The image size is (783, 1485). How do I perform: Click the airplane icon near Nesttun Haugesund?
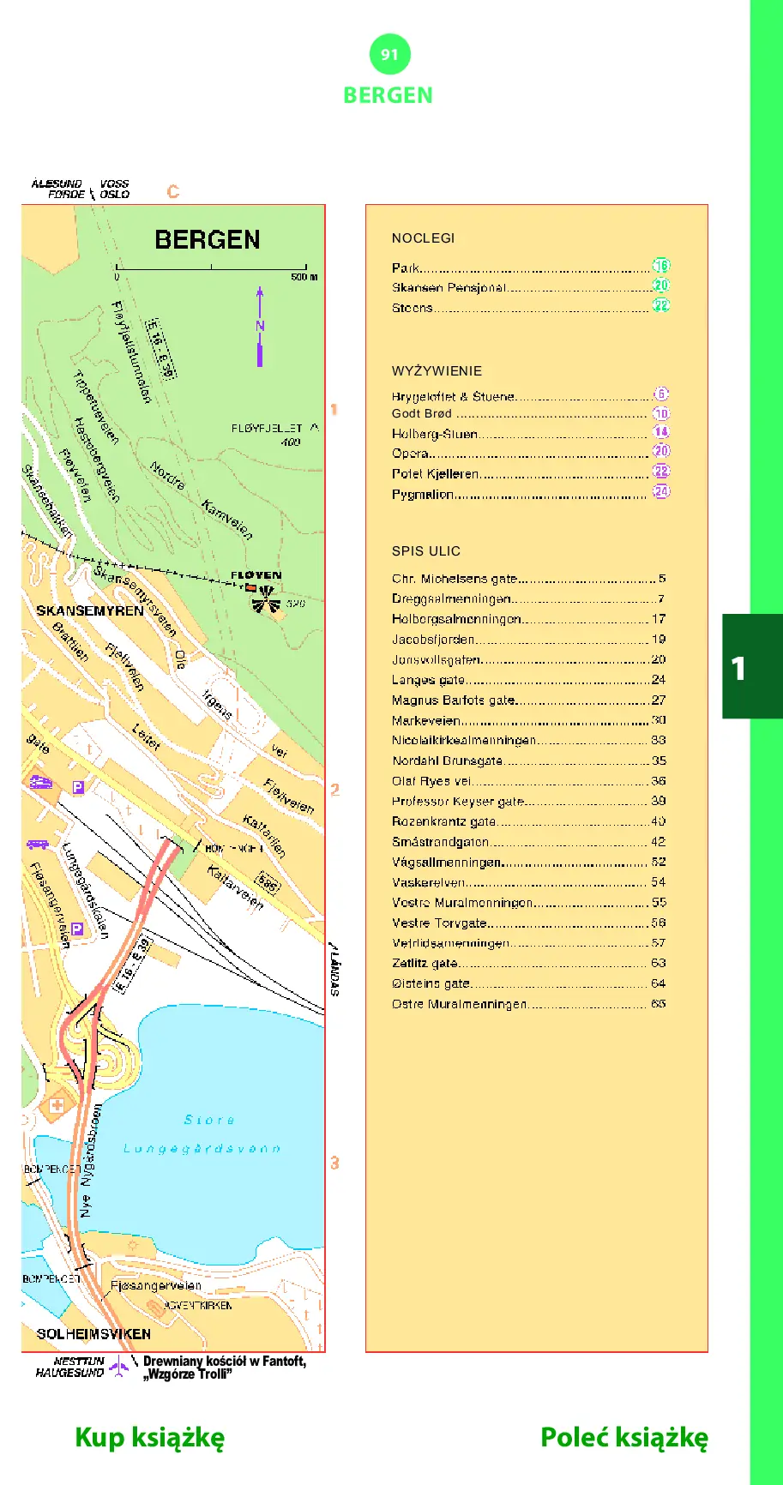point(119,1368)
